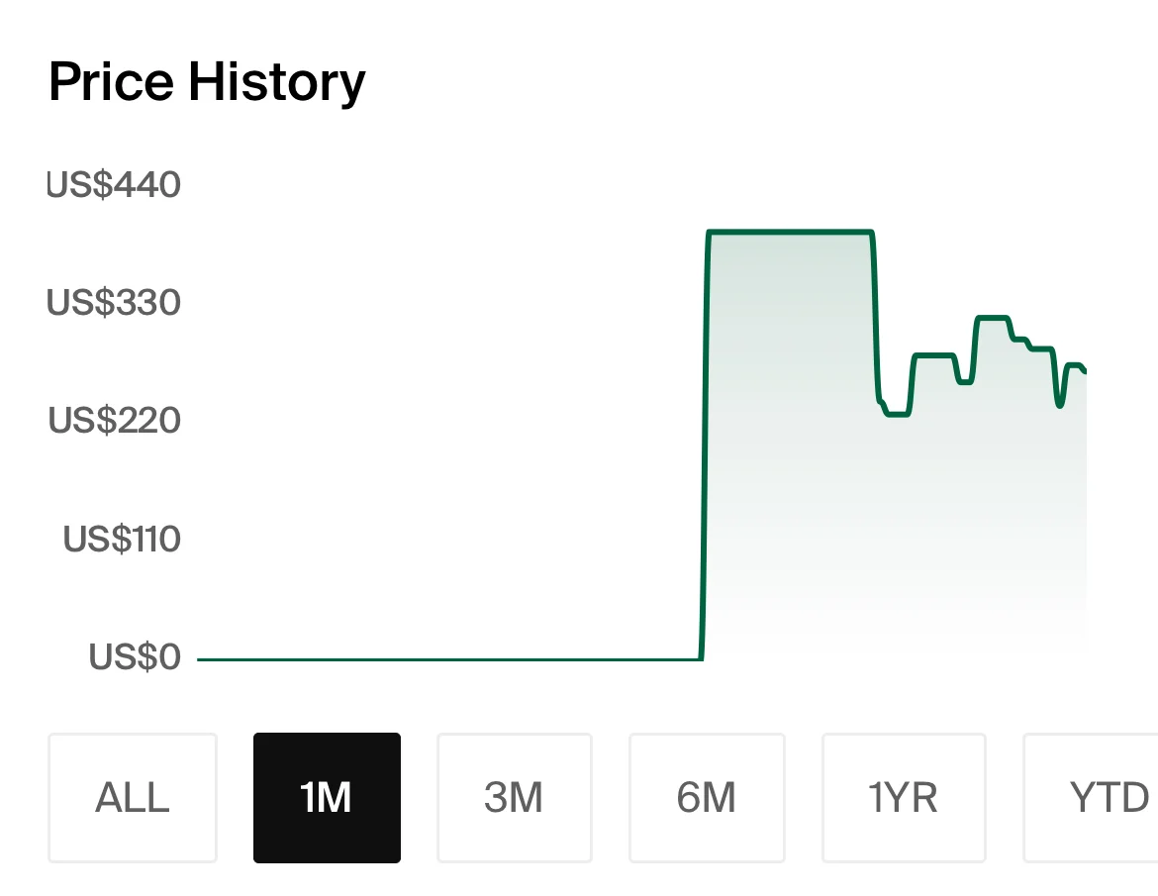Click the Price History heading
The image size is (1158, 896).
(x=207, y=82)
